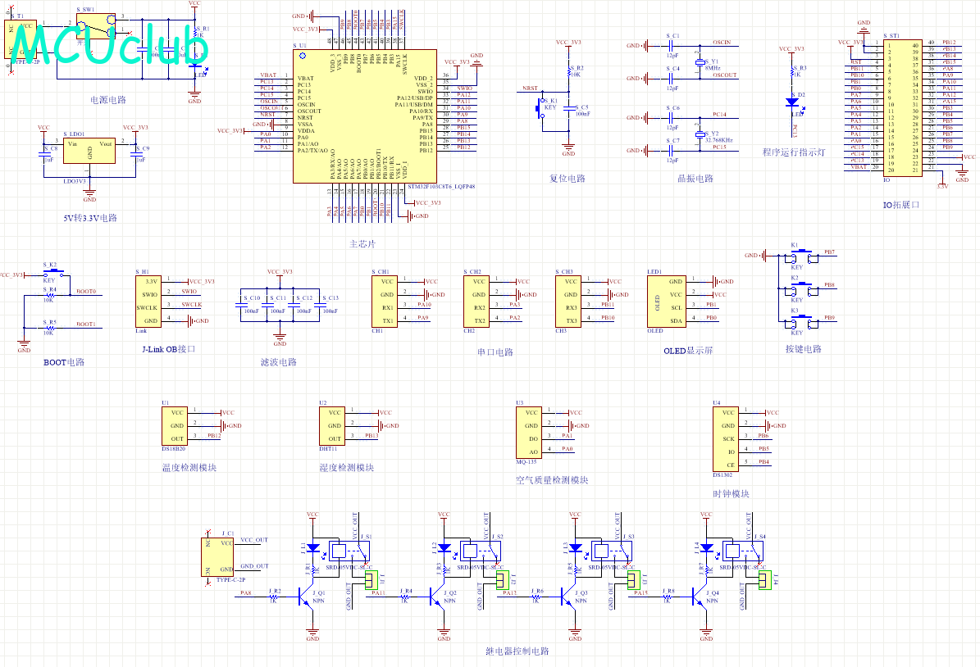The width and height of the screenshot is (980, 667).
Task: Select the S_CH2 serial connector
Action: coord(476,301)
